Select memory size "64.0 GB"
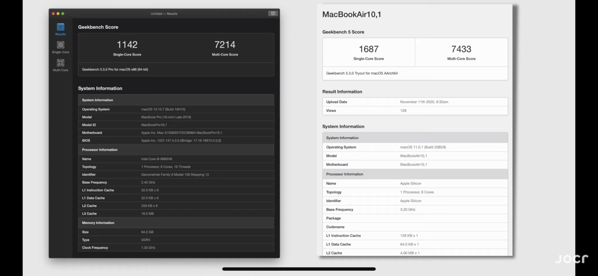The height and width of the screenshot is (276, 598). 147,232
